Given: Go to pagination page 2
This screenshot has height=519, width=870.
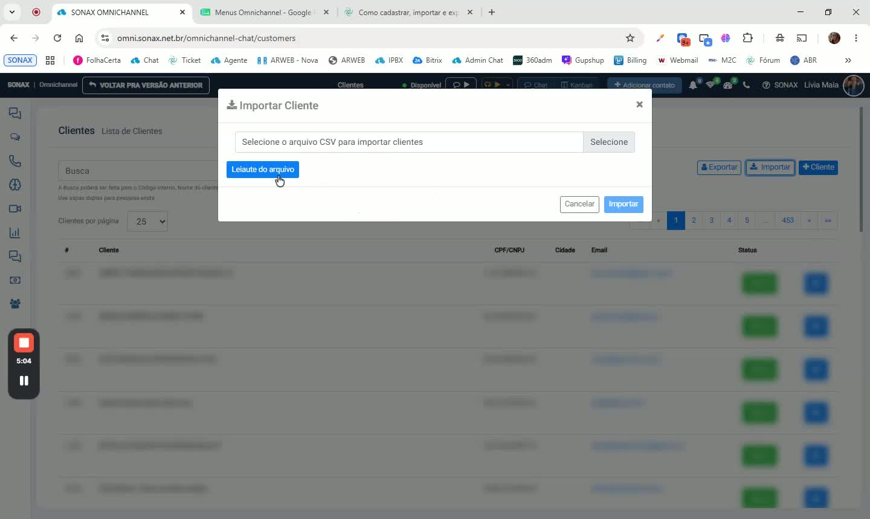Looking at the screenshot, I should tap(694, 220).
